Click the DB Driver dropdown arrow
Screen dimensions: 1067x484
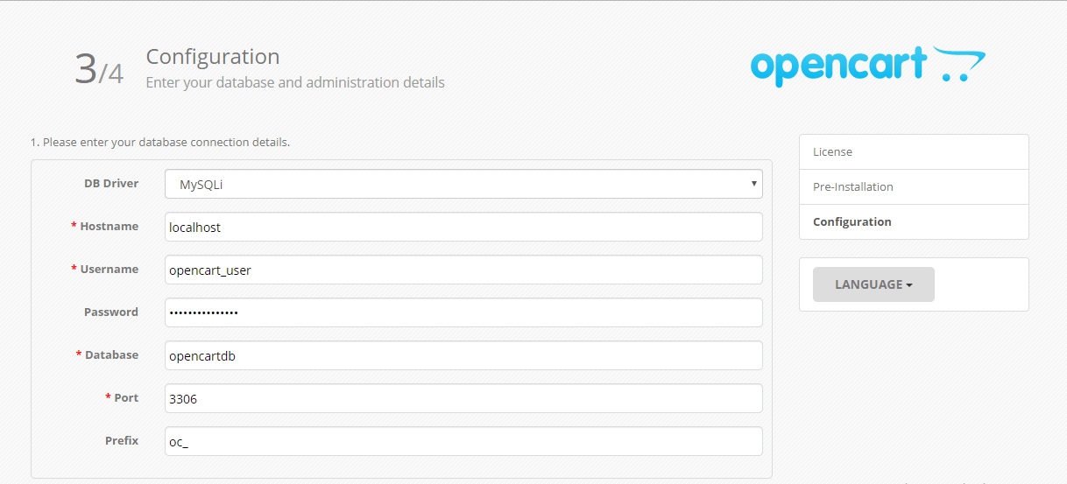753,184
